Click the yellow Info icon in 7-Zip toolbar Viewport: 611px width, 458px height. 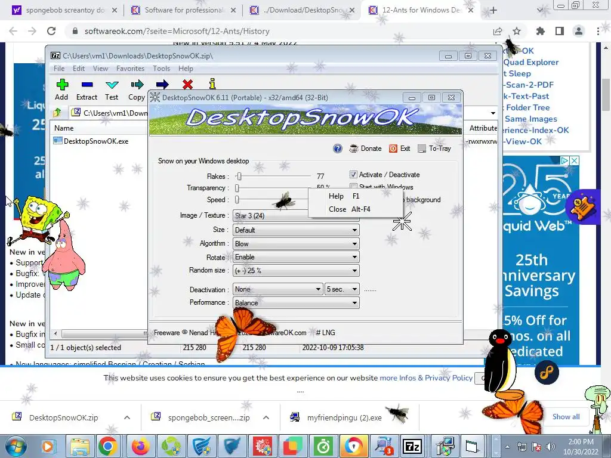click(x=212, y=83)
